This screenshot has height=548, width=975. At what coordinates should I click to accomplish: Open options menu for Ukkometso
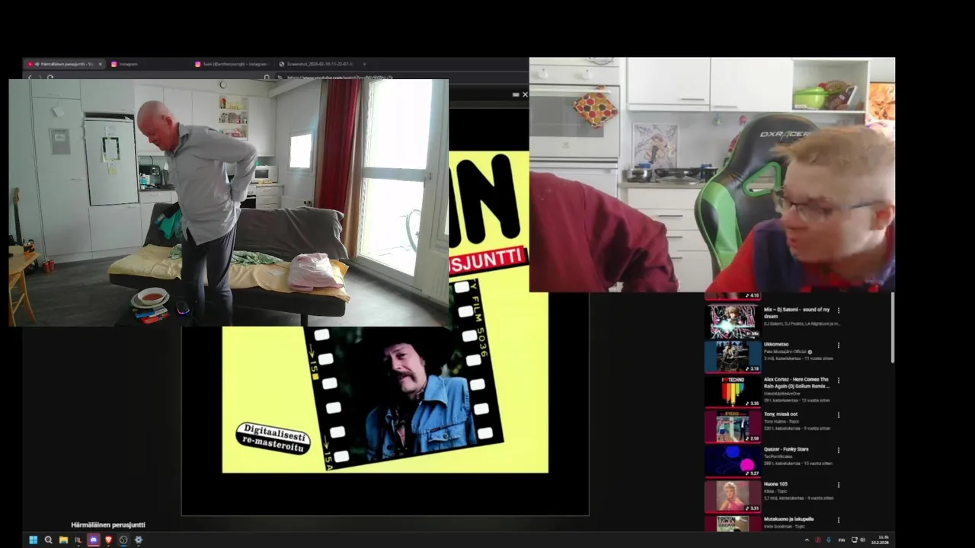click(839, 345)
